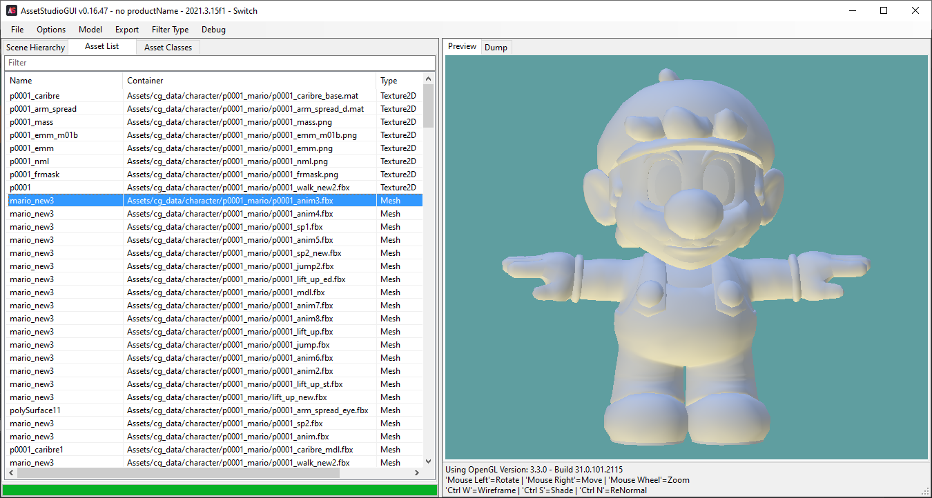This screenshot has height=498, width=932.
Task: Click the green progress bar at bottom
Action: (220, 490)
